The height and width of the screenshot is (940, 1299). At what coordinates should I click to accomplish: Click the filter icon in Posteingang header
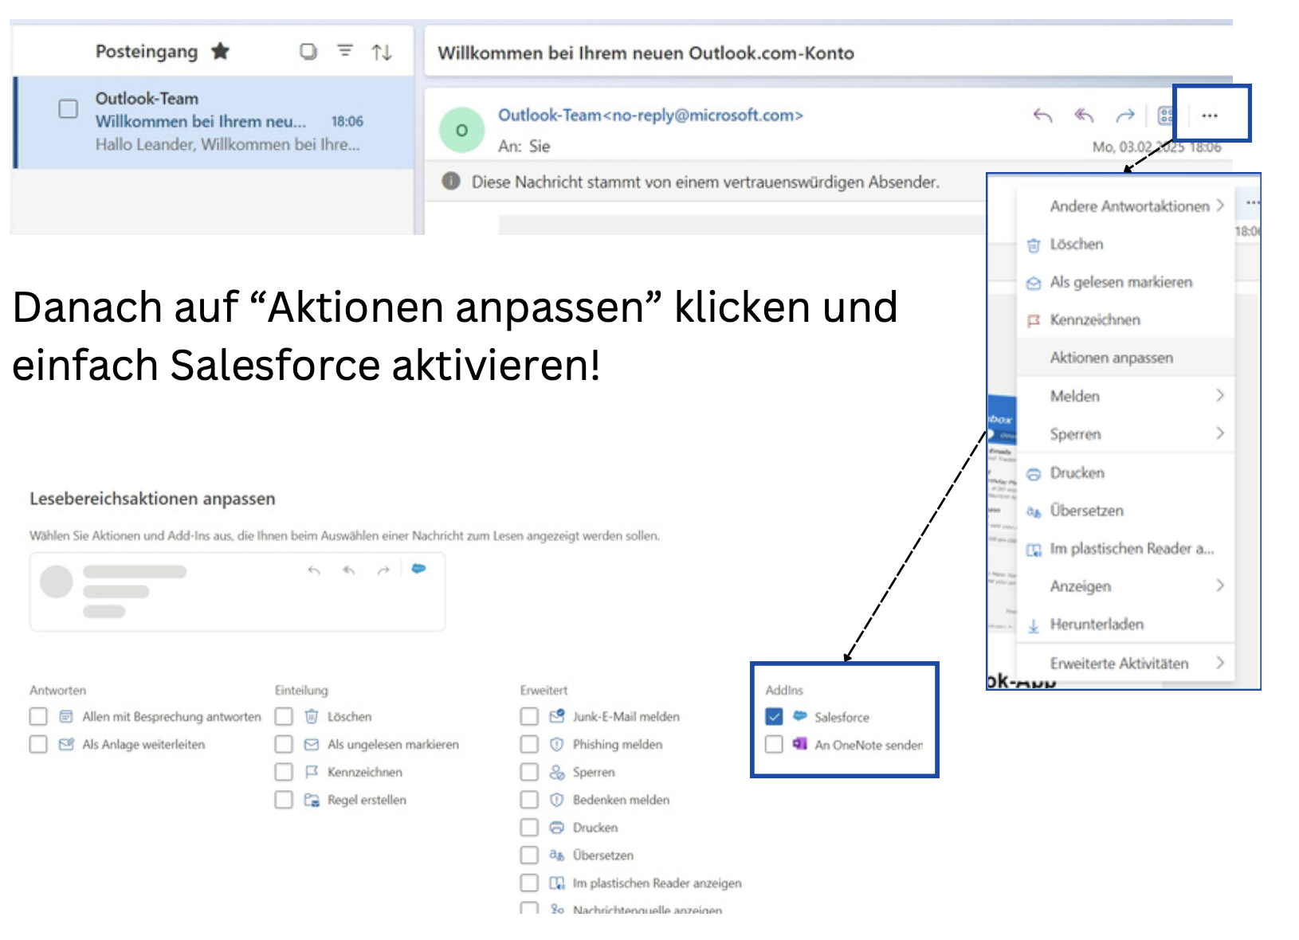[x=345, y=51]
